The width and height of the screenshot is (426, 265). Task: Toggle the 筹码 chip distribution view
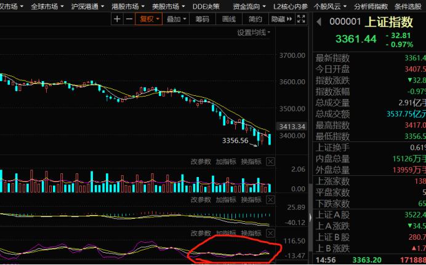(202, 19)
